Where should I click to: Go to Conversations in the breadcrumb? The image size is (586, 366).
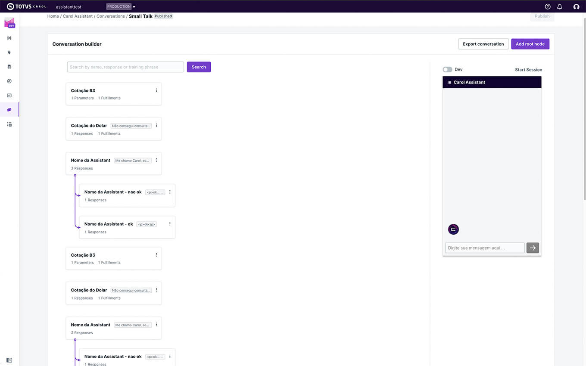111,16
